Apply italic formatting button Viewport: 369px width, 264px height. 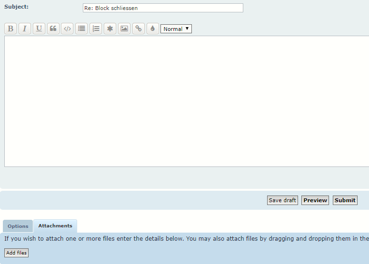tap(25, 29)
